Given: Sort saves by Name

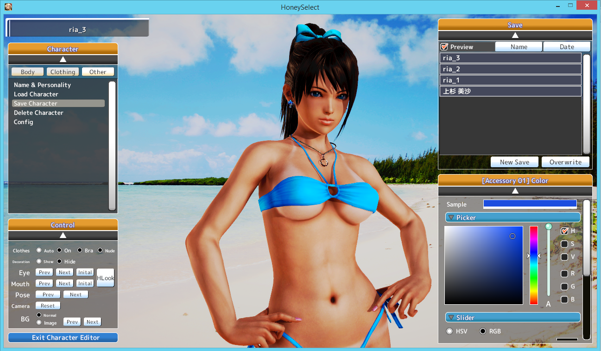Looking at the screenshot, I should [519, 47].
